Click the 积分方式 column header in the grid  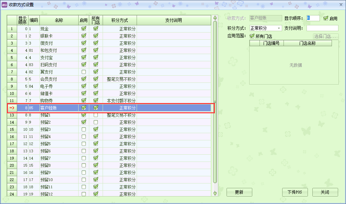119,20
